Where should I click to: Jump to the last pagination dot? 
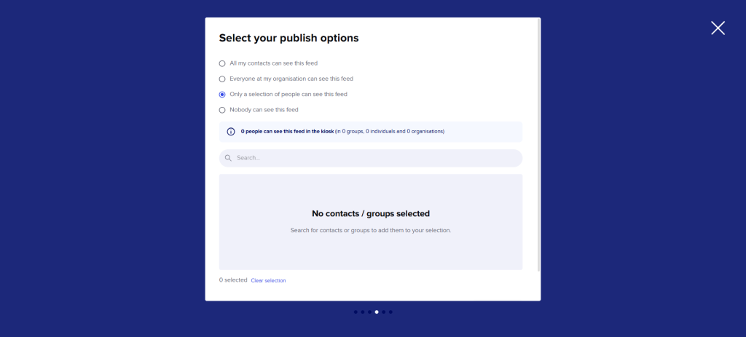point(390,312)
